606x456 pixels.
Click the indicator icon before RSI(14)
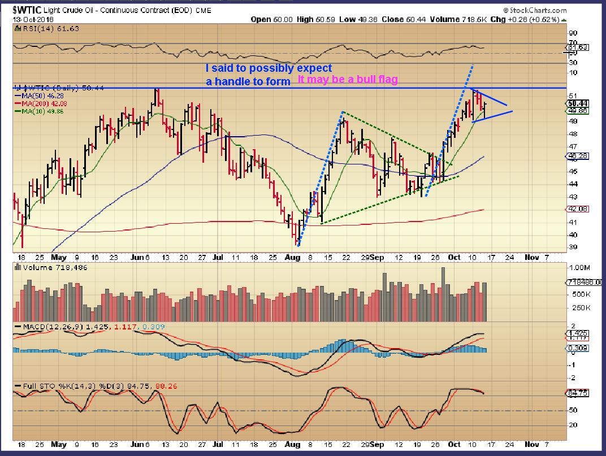coord(18,28)
